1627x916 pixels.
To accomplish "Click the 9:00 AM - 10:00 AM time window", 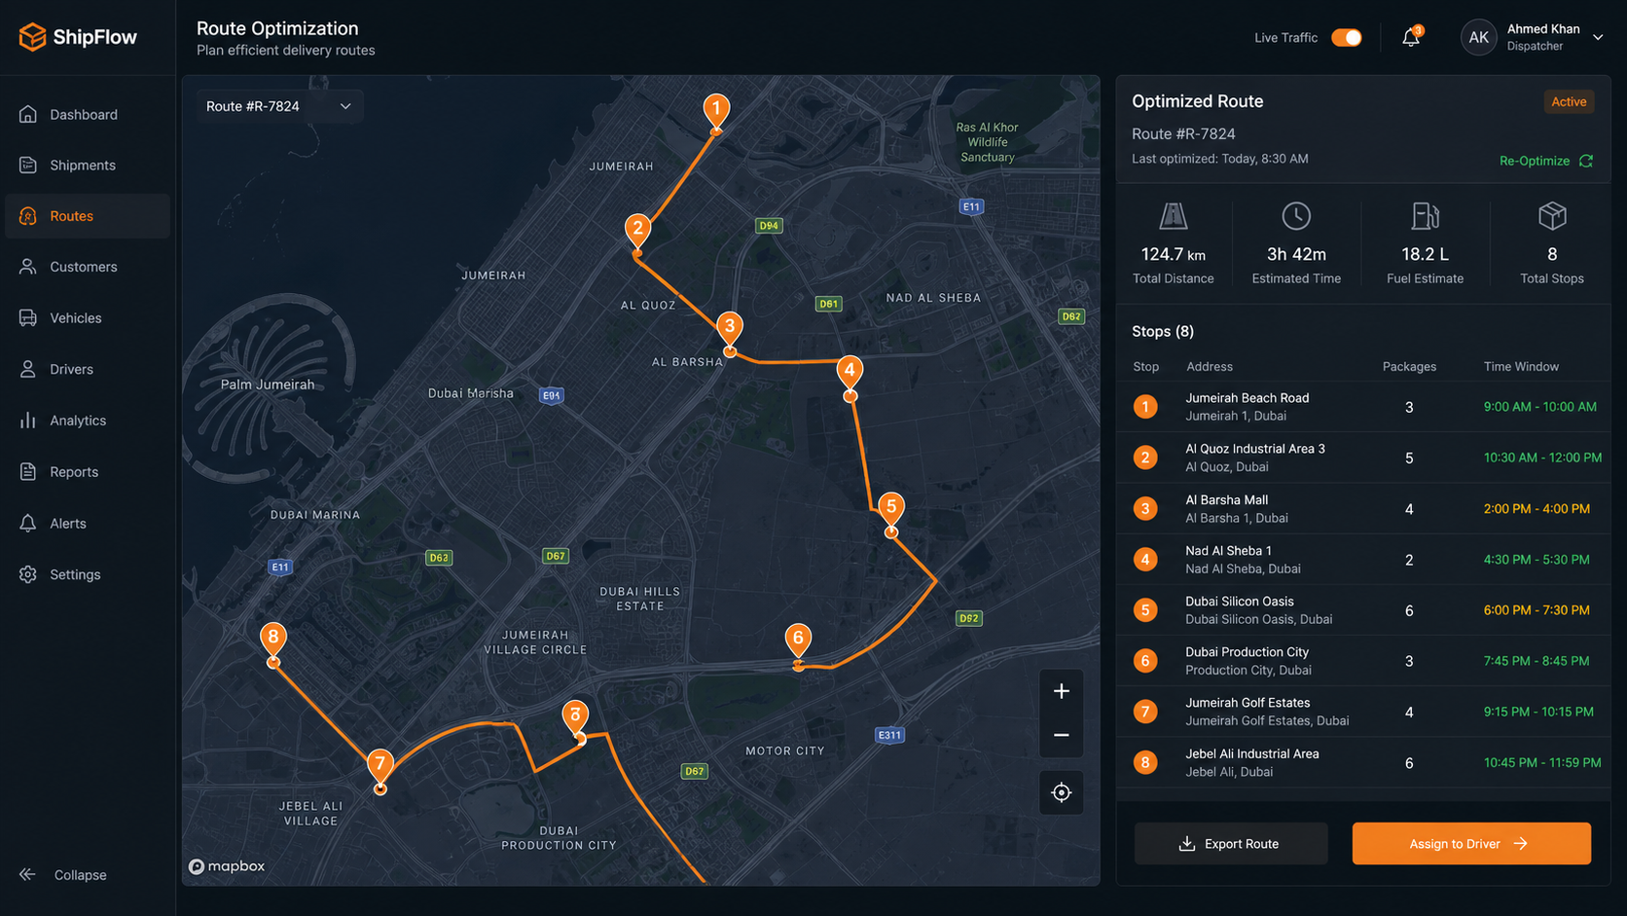I will point(1539,407).
